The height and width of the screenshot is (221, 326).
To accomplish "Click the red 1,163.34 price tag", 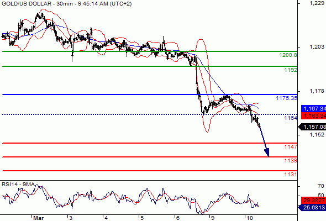I will point(313,115).
